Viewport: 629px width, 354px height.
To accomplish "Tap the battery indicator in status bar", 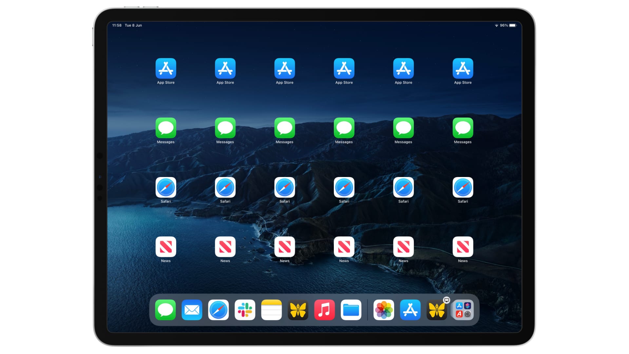I will pos(513,25).
